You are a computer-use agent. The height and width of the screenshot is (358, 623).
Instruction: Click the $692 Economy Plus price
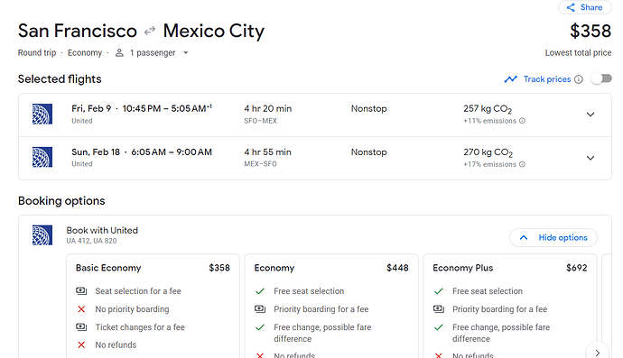[x=577, y=268]
